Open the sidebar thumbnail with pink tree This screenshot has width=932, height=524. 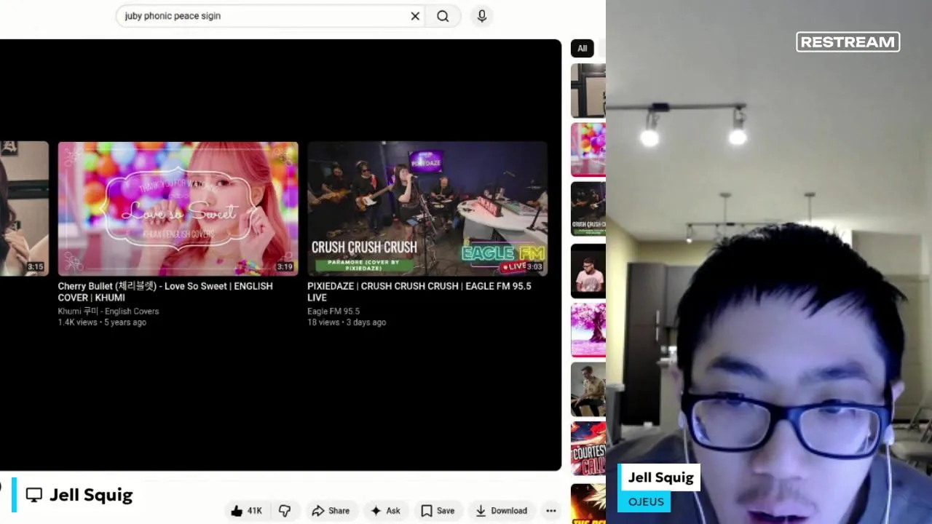pos(588,330)
